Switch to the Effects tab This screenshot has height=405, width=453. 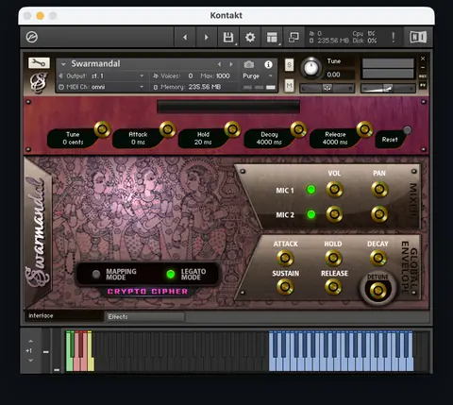coord(145,317)
